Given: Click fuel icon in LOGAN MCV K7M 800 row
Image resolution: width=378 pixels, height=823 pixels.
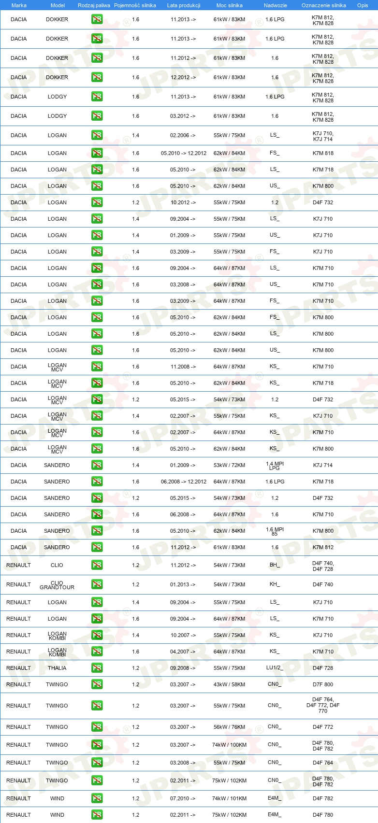Looking at the screenshot, I should (x=97, y=449).
